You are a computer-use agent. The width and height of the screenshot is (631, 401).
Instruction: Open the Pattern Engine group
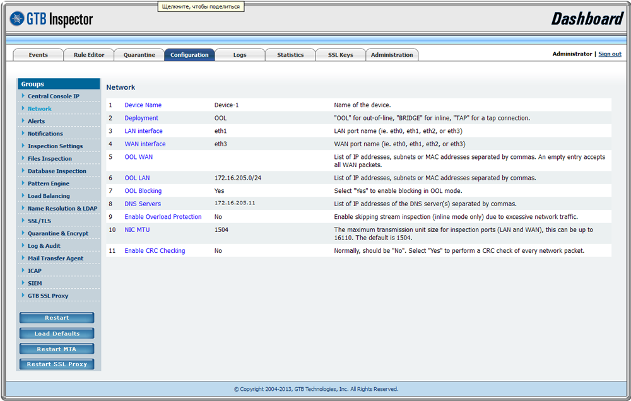pos(49,183)
